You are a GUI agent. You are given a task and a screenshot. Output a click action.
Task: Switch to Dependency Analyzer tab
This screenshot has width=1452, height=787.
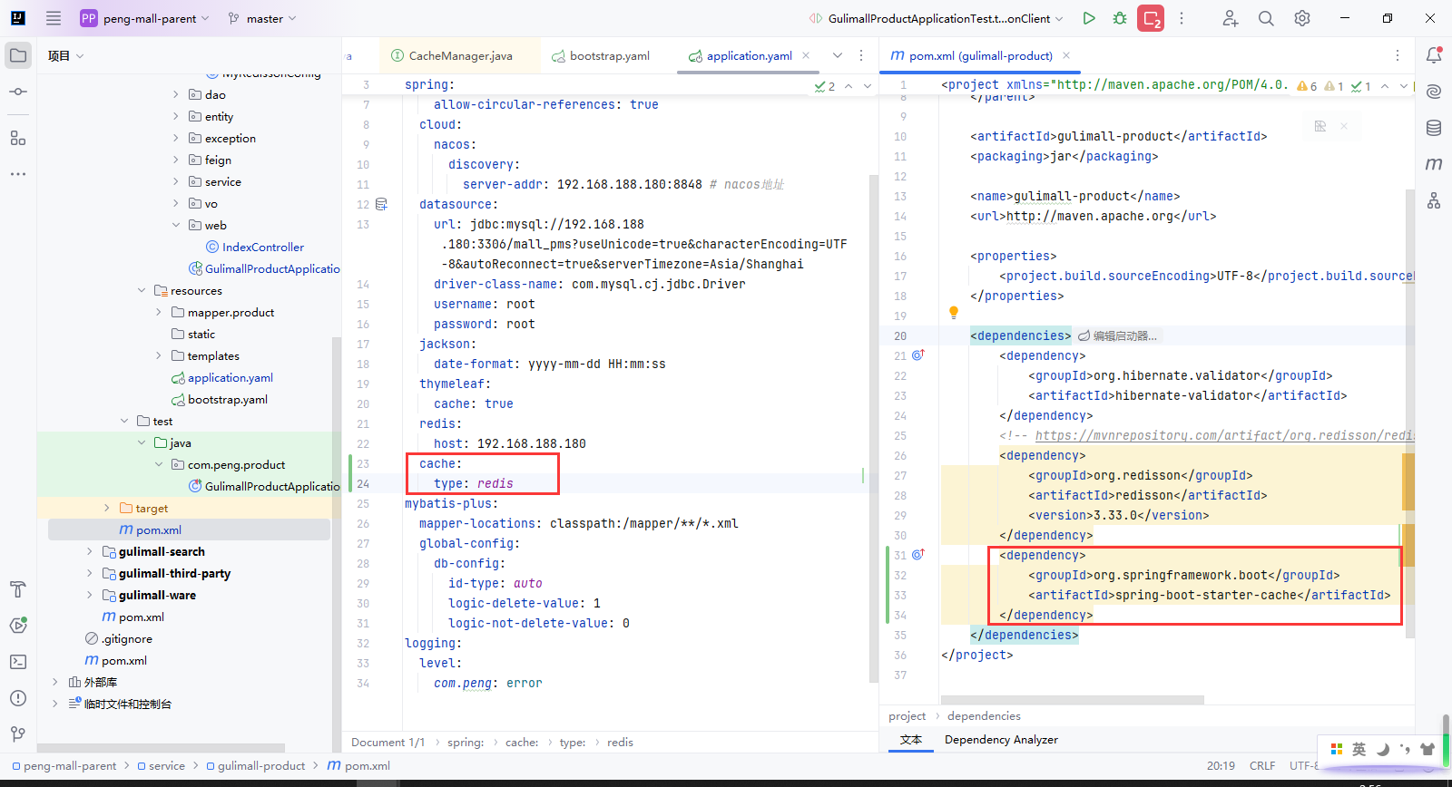[1001, 740]
